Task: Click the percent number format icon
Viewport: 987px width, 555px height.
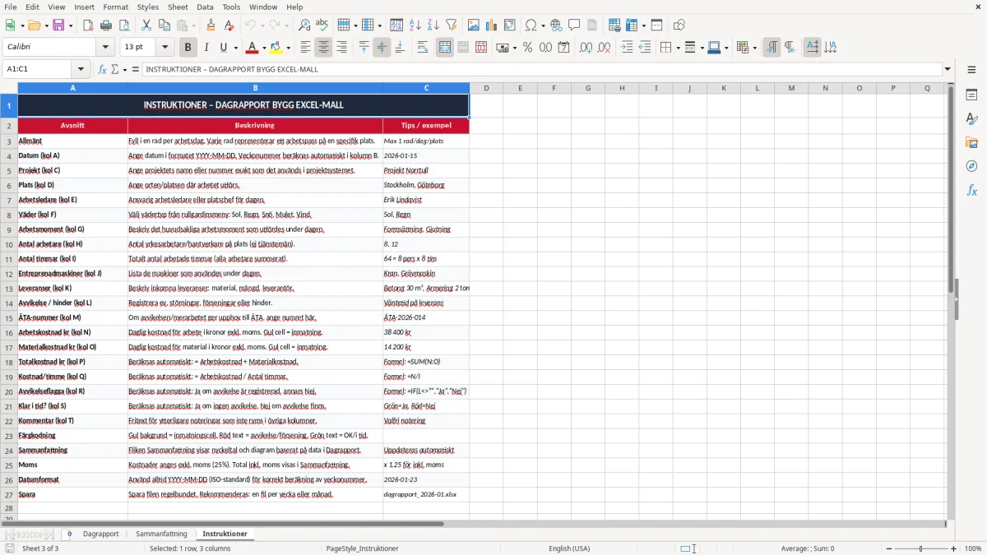Action: click(527, 48)
